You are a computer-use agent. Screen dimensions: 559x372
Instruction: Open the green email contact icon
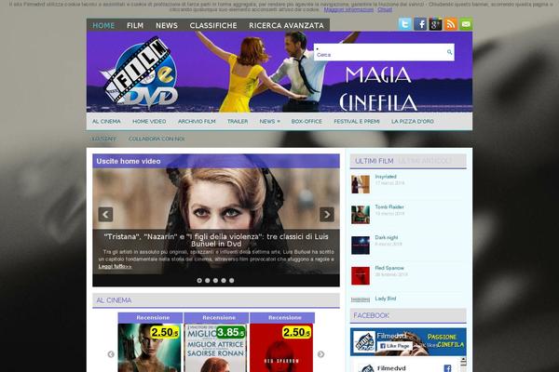(x=466, y=24)
